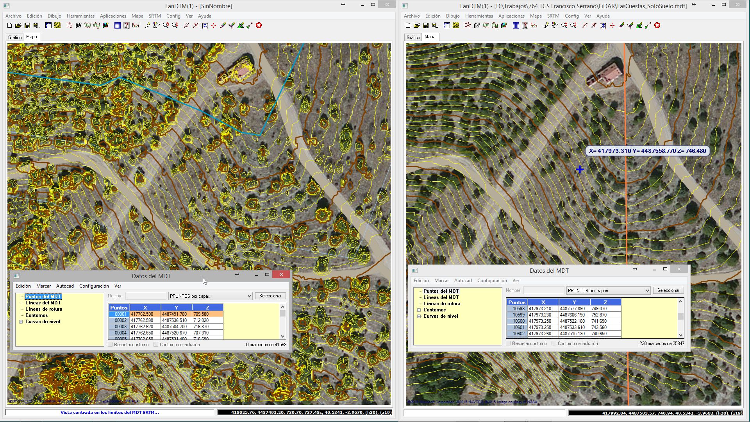Enable Respetar contorno in left Datos del MDT
Image resolution: width=750 pixels, height=422 pixels.
pos(111,345)
